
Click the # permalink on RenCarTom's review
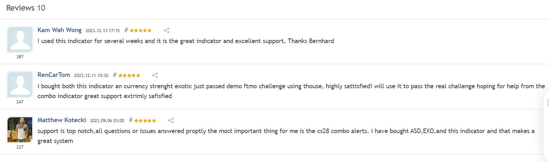pos(115,75)
